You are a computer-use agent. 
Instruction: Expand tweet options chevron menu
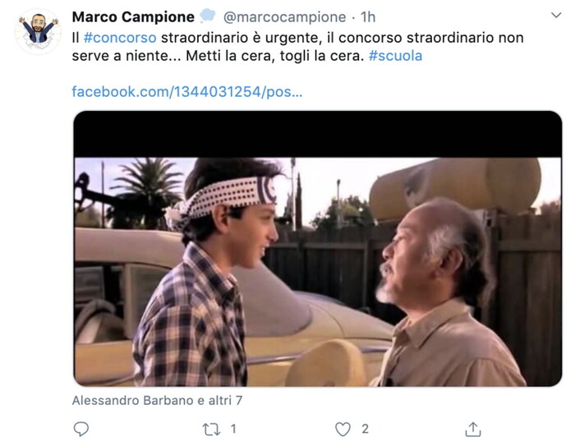point(556,15)
